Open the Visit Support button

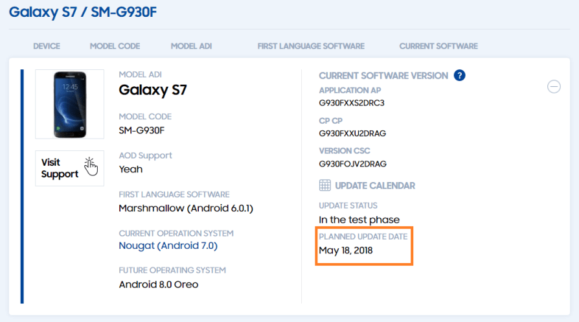click(69, 168)
